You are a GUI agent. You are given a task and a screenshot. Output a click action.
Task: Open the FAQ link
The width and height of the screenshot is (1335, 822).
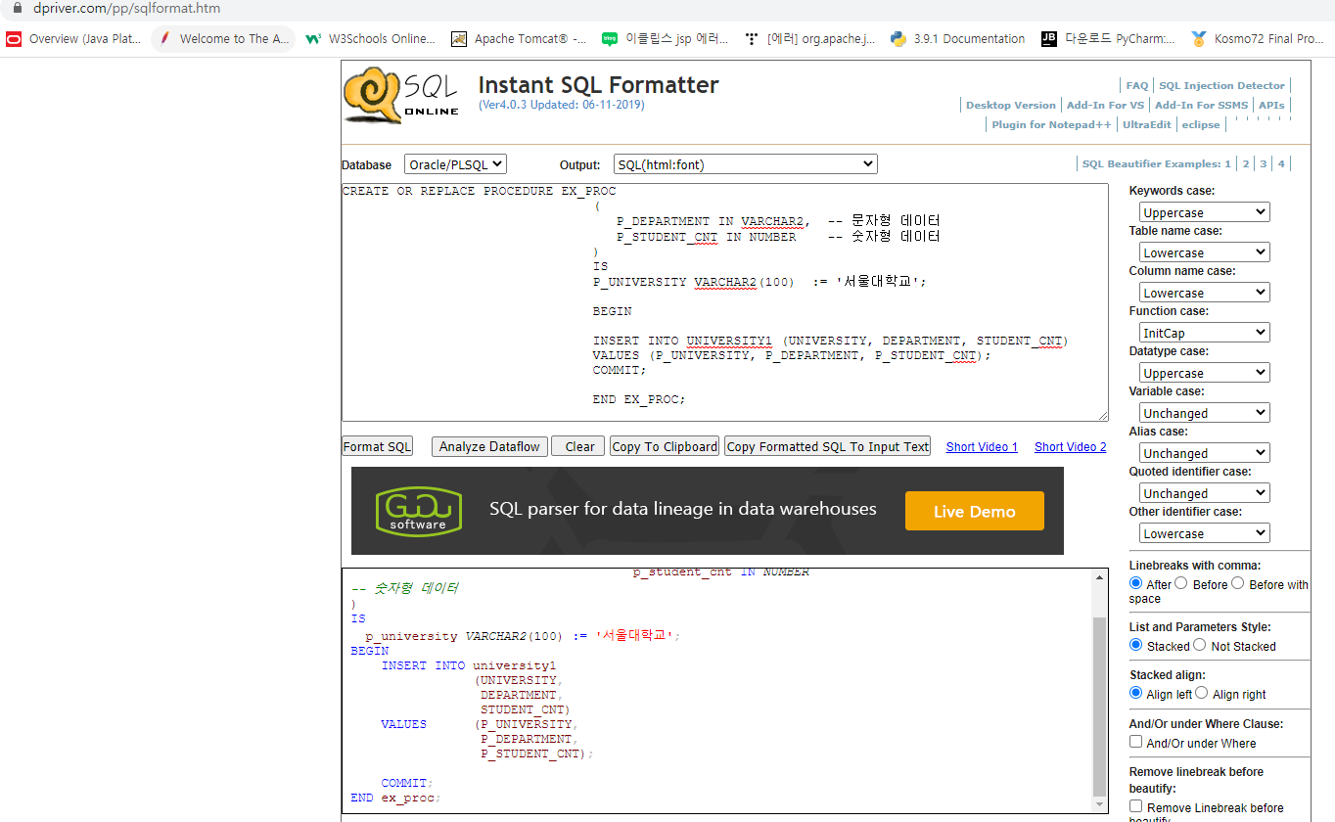click(x=1136, y=86)
